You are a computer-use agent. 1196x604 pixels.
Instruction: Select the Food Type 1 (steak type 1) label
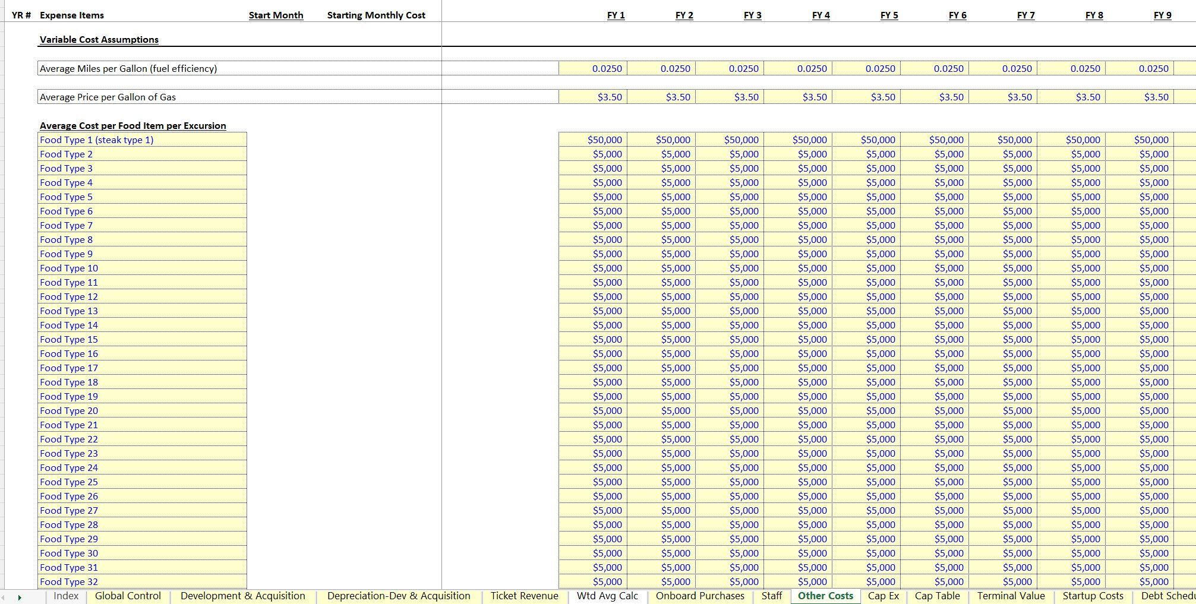point(143,140)
